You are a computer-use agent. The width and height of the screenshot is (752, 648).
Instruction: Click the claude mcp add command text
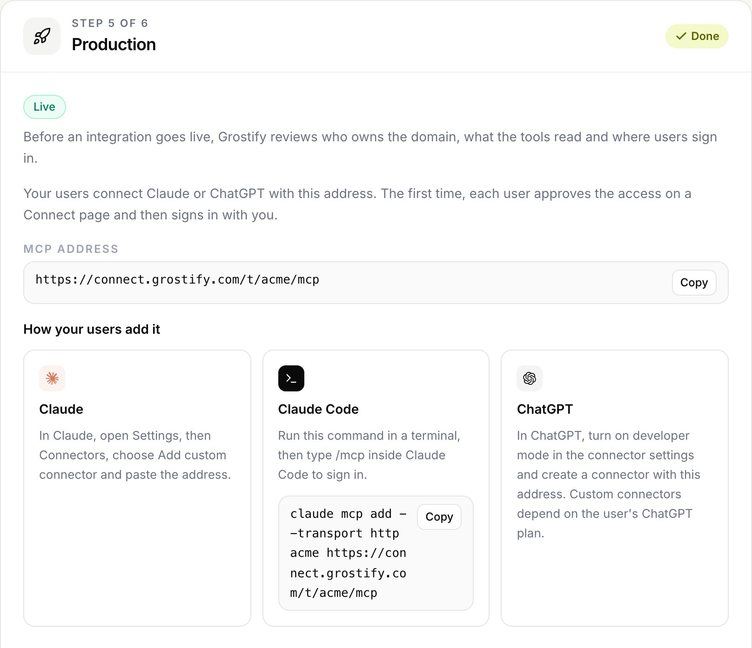tap(348, 553)
